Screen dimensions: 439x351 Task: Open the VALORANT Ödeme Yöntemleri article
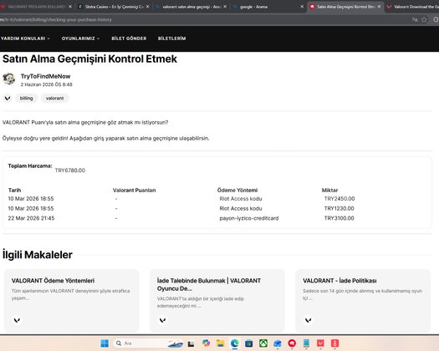pyautogui.click(x=53, y=281)
